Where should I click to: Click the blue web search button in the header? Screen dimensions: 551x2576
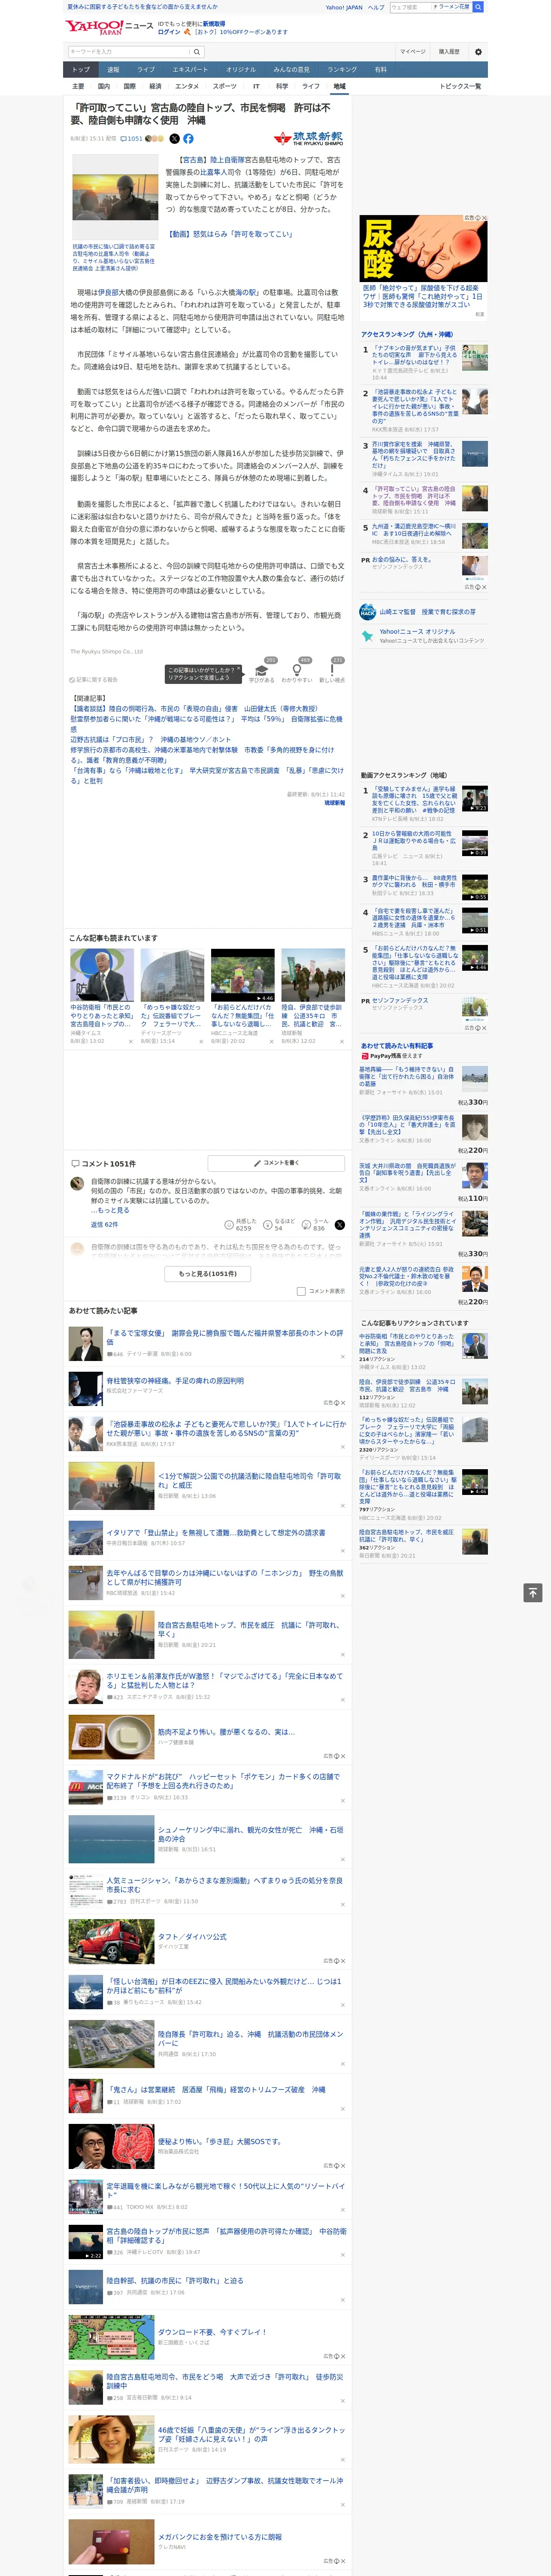click(478, 7)
